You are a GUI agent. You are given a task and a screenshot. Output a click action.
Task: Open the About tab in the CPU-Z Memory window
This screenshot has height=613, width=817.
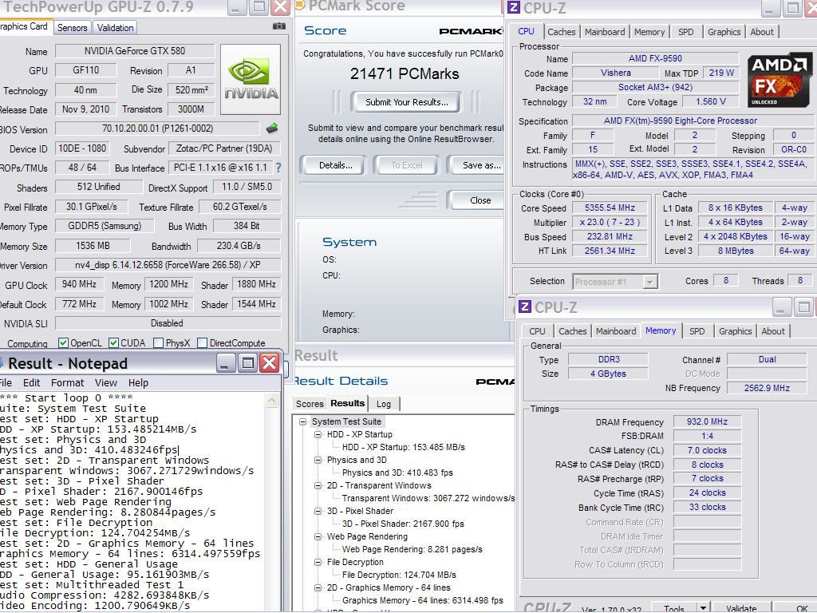point(772,331)
